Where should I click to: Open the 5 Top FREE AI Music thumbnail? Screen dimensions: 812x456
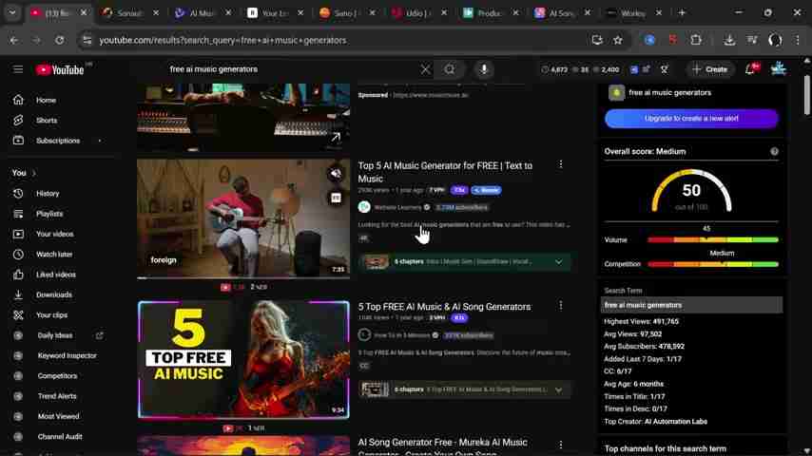[243, 360]
